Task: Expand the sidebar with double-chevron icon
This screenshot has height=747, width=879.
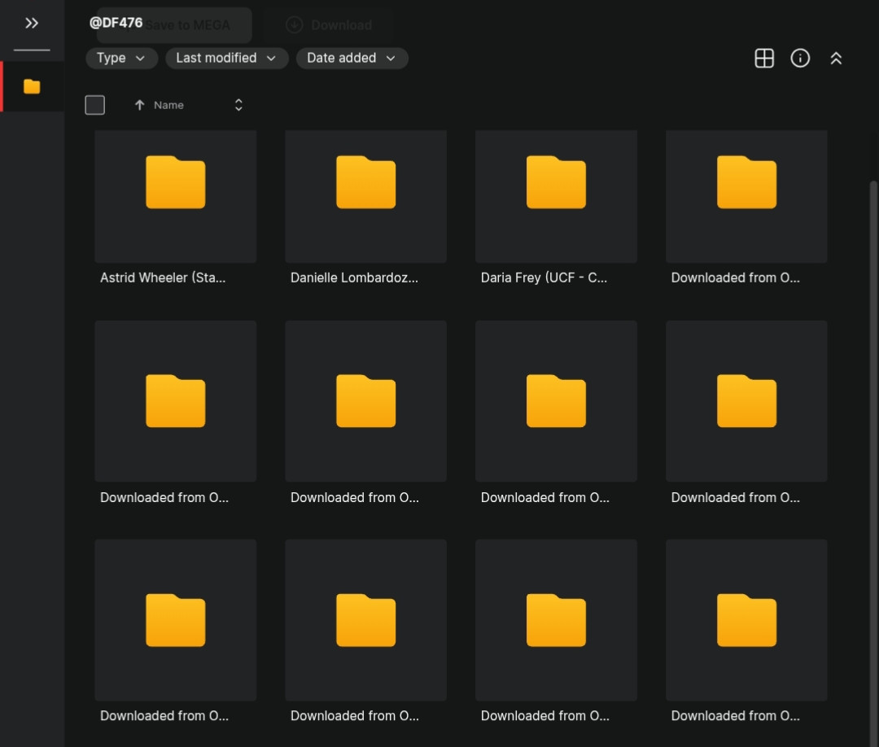Action: click(x=32, y=23)
